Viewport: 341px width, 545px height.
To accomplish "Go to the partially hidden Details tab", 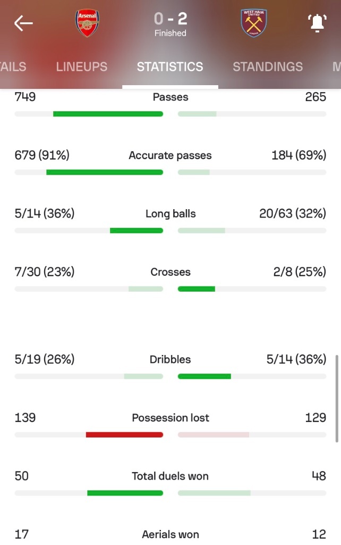I will pos(13,67).
